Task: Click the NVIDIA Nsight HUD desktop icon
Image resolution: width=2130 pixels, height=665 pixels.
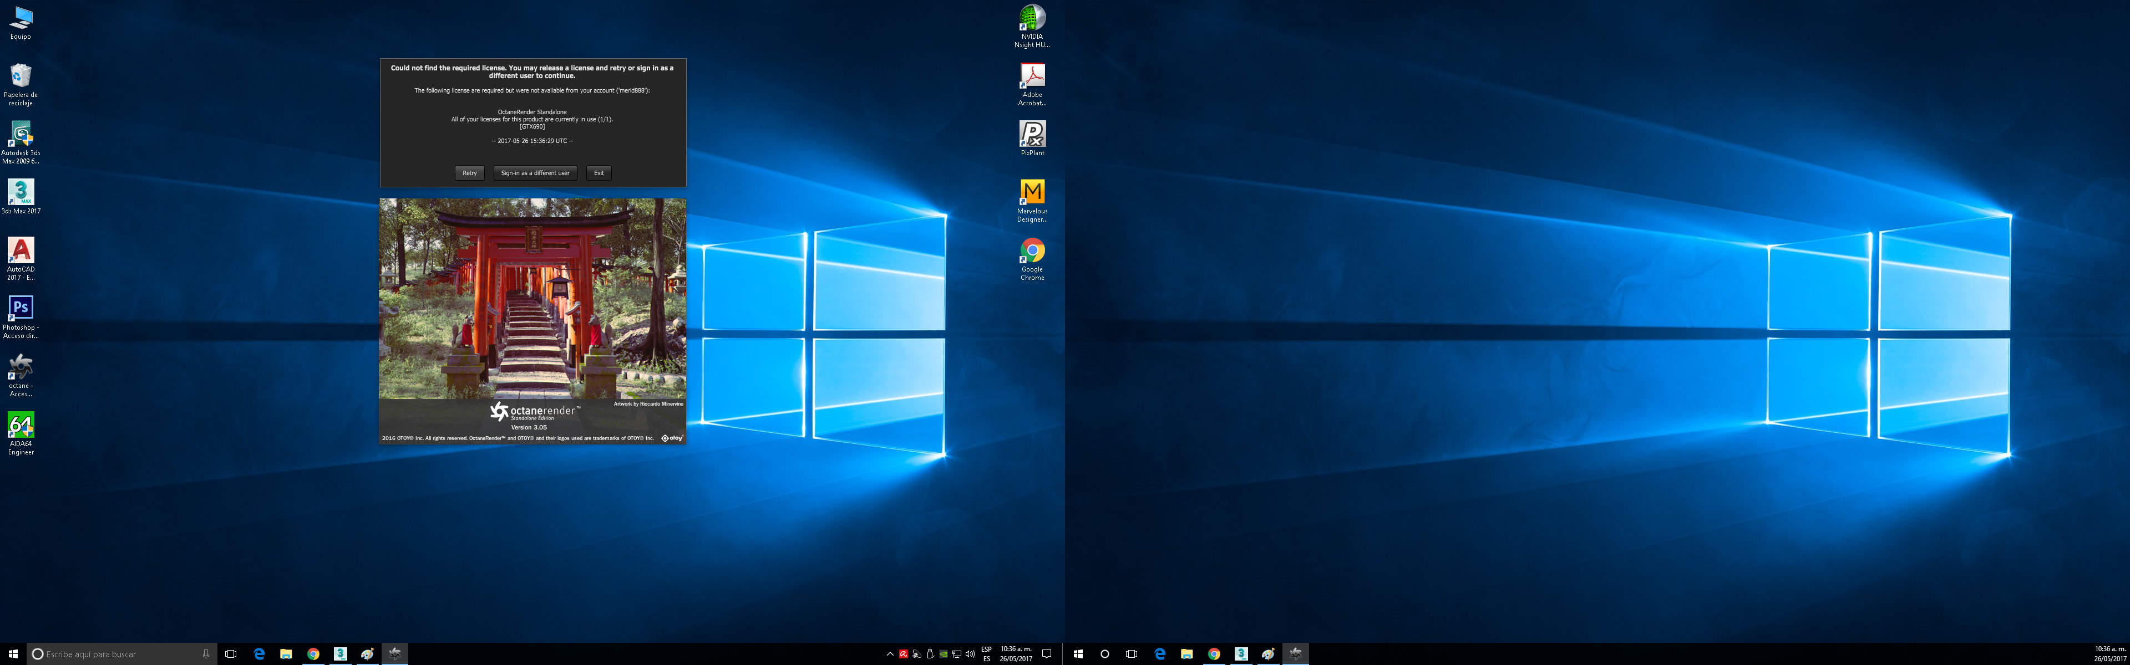Action: pyautogui.click(x=1032, y=18)
